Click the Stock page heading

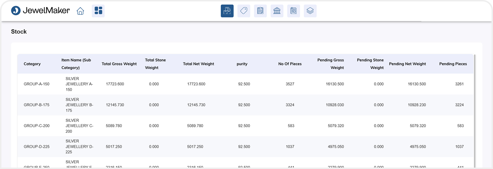pyautogui.click(x=19, y=31)
